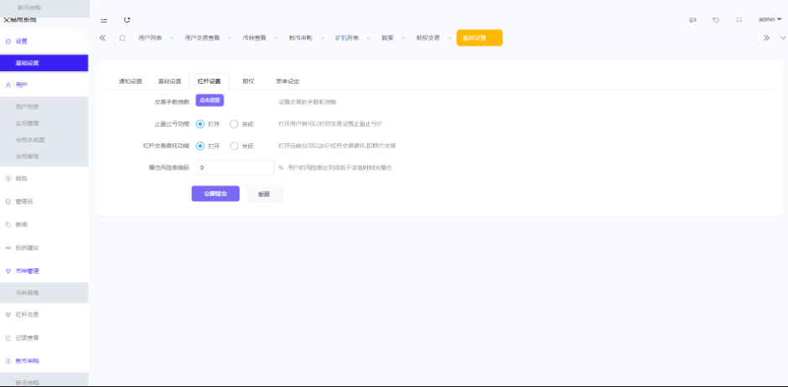
Task: Open the 矿机列表 page tab
Action: point(347,39)
